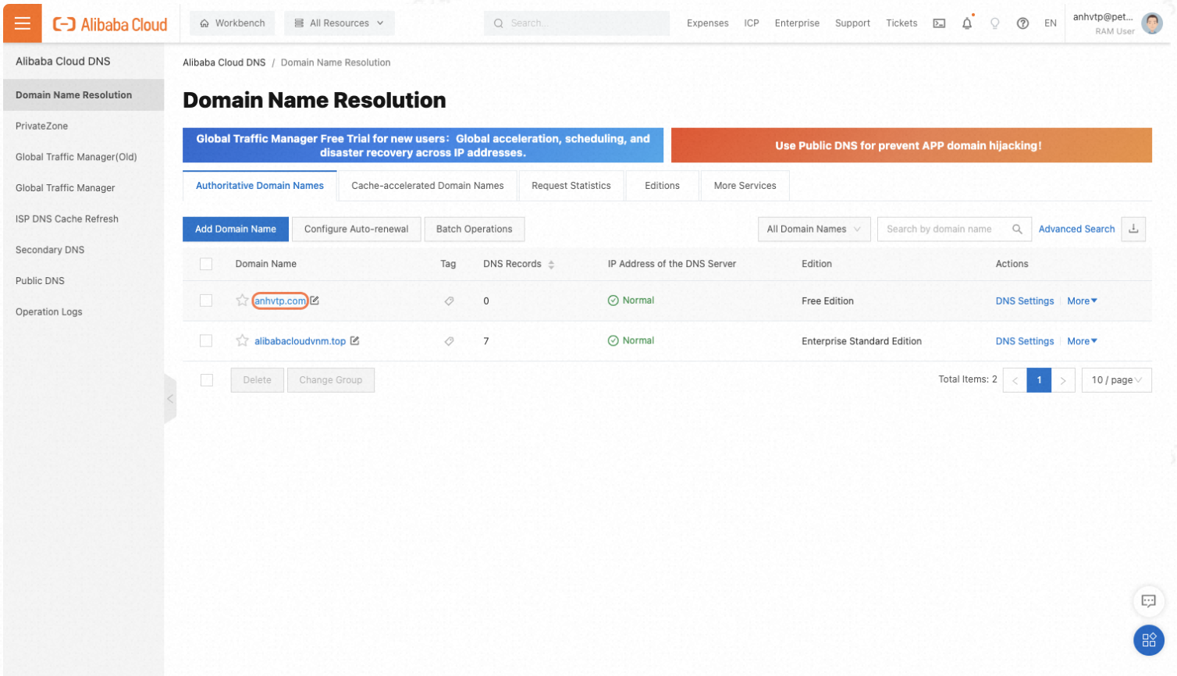Switch to Authoritative Domain Names tab
Screen dimensions: 1177x676
pos(260,186)
